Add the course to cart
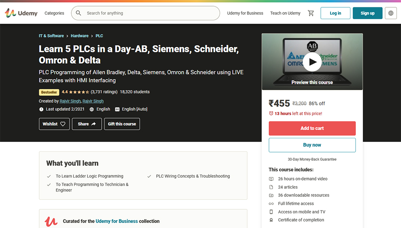Viewport: 401px width, 228px height. [312, 128]
